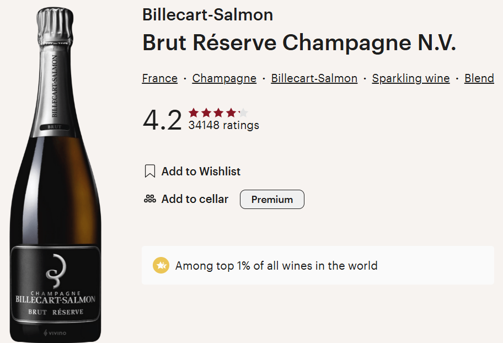Click the first red rating star
This screenshot has width=503, height=343.
point(194,112)
